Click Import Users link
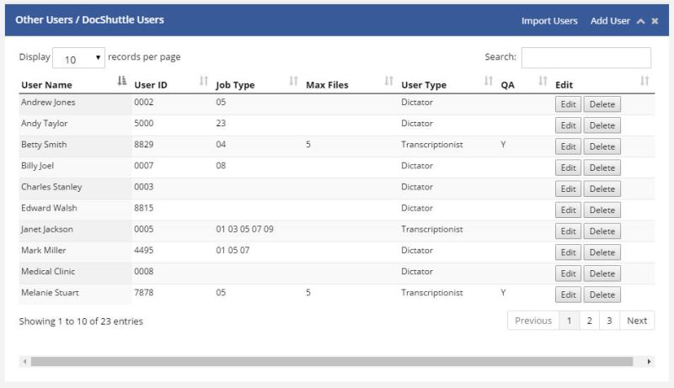674x388 pixels. pyautogui.click(x=549, y=21)
